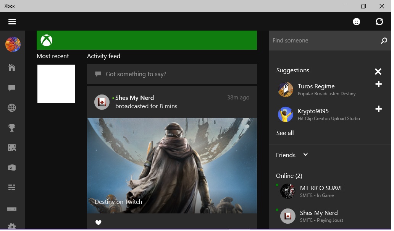
Task: Click broadcasted for 8 mins text
Action: [x=146, y=106]
